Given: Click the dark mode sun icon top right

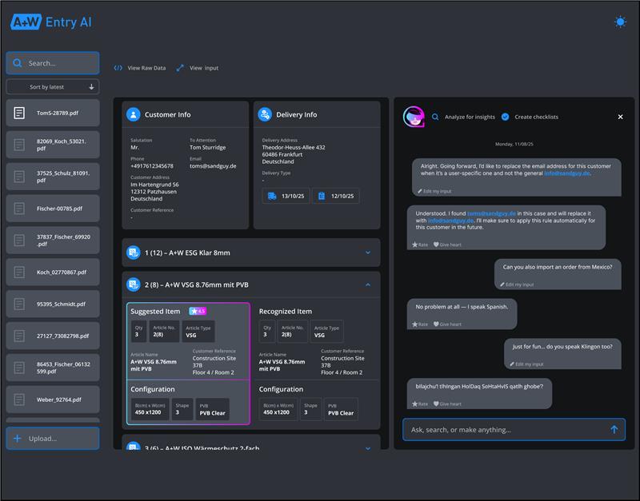Looking at the screenshot, I should pos(619,22).
